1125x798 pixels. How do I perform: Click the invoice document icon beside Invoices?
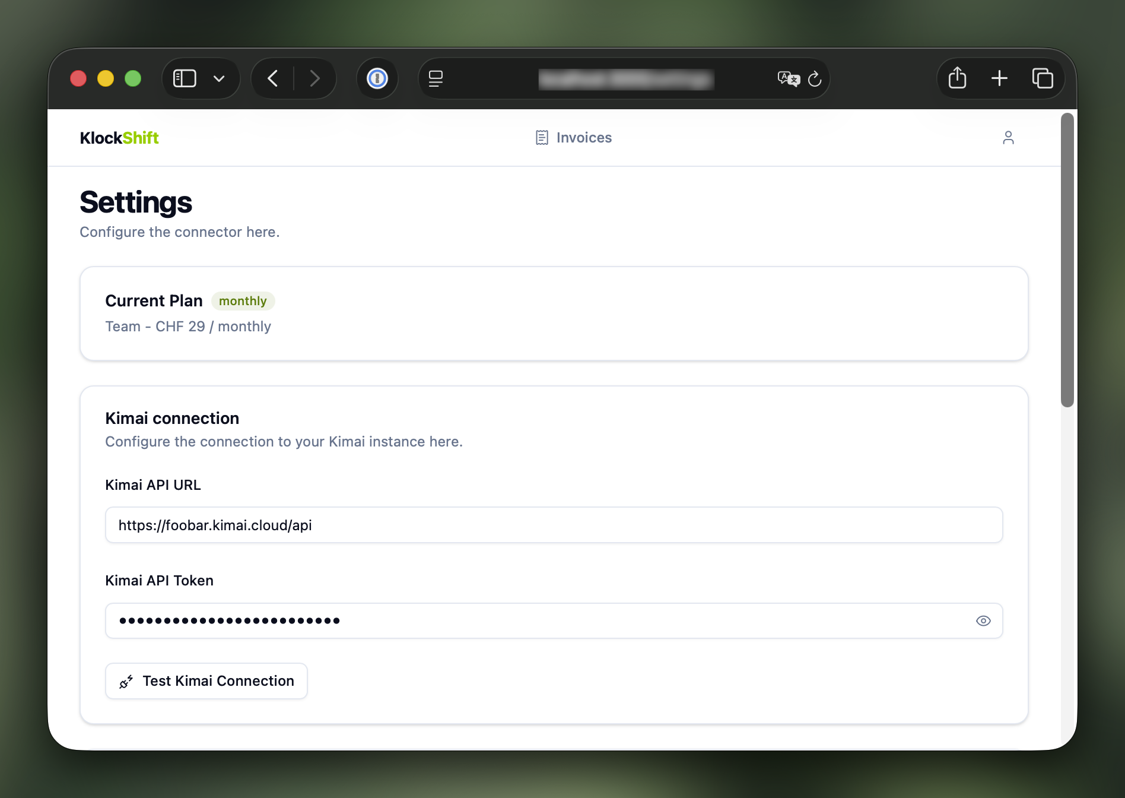pyautogui.click(x=542, y=137)
